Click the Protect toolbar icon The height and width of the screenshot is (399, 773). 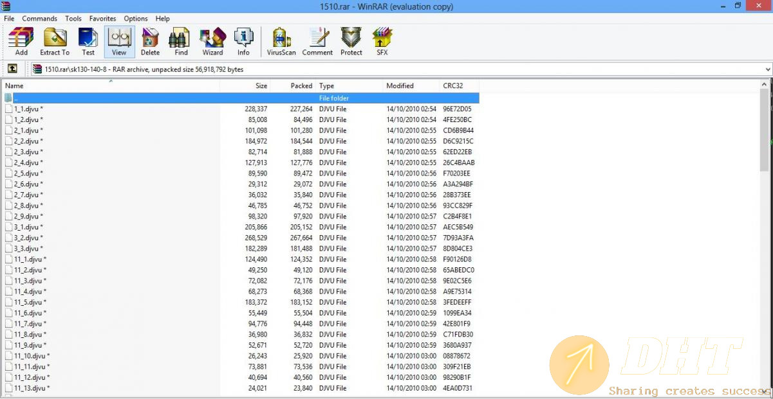click(351, 42)
